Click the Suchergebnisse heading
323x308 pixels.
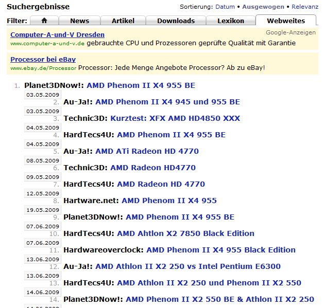tap(38, 7)
